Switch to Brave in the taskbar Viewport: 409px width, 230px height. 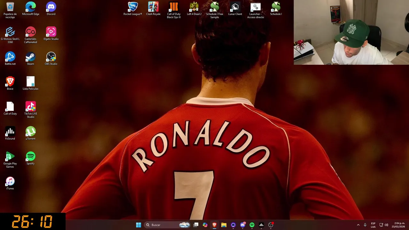click(x=214, y=225)
